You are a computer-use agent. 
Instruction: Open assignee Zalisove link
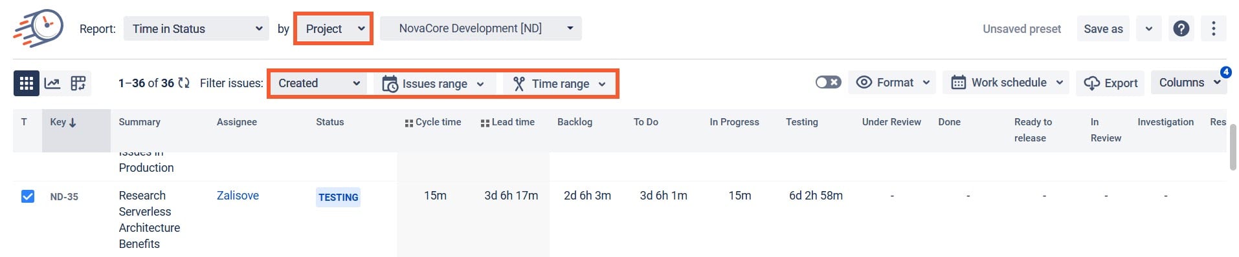point(238,196)
